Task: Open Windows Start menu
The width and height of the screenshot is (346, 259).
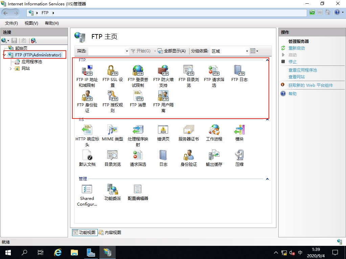Action: tap(8, 252)
